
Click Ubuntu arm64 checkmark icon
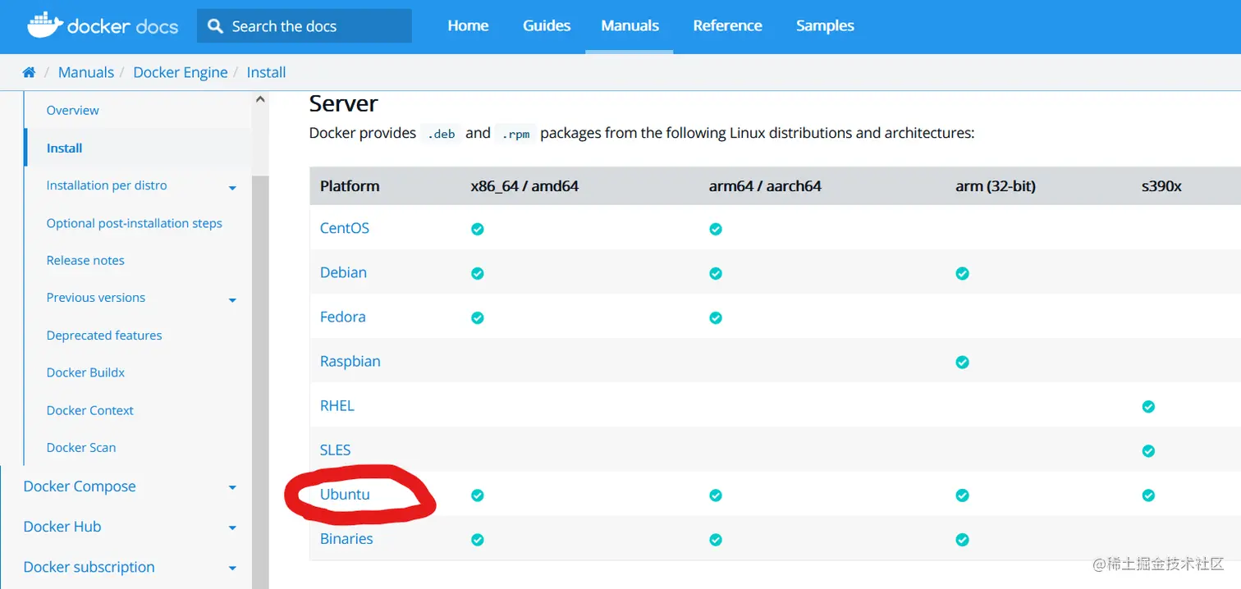[x=716, y=495]
